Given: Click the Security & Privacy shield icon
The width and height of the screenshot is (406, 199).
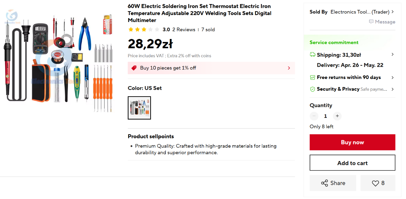Looking at the screenshot, I should click(313, 89).
